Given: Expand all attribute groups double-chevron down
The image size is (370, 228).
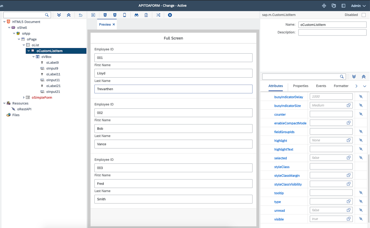Looking at the screenshot, I should [x=354, y=77].
